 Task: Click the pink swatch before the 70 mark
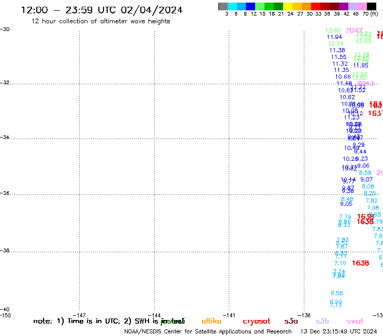[x=362, y=6]
